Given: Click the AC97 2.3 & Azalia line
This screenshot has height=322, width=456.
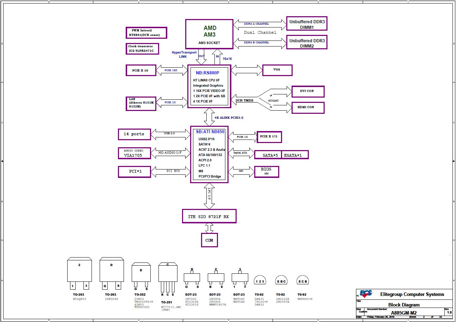Looking at the screenshot, I should click(x=212, y=149).
